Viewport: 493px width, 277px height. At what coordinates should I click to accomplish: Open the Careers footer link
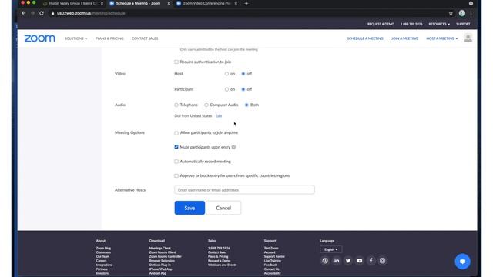click(x=101, y=261)
